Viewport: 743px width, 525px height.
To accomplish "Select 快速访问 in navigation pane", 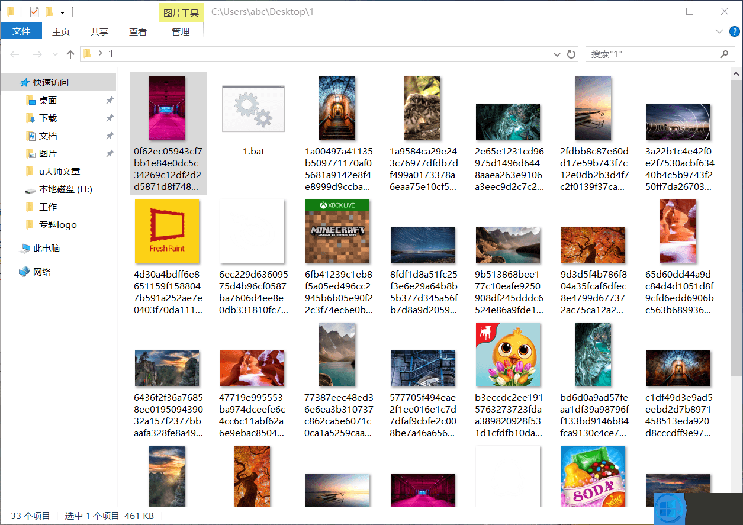I will [x=58, y=82].
